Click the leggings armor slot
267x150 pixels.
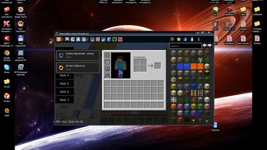(x=108, y=69)
